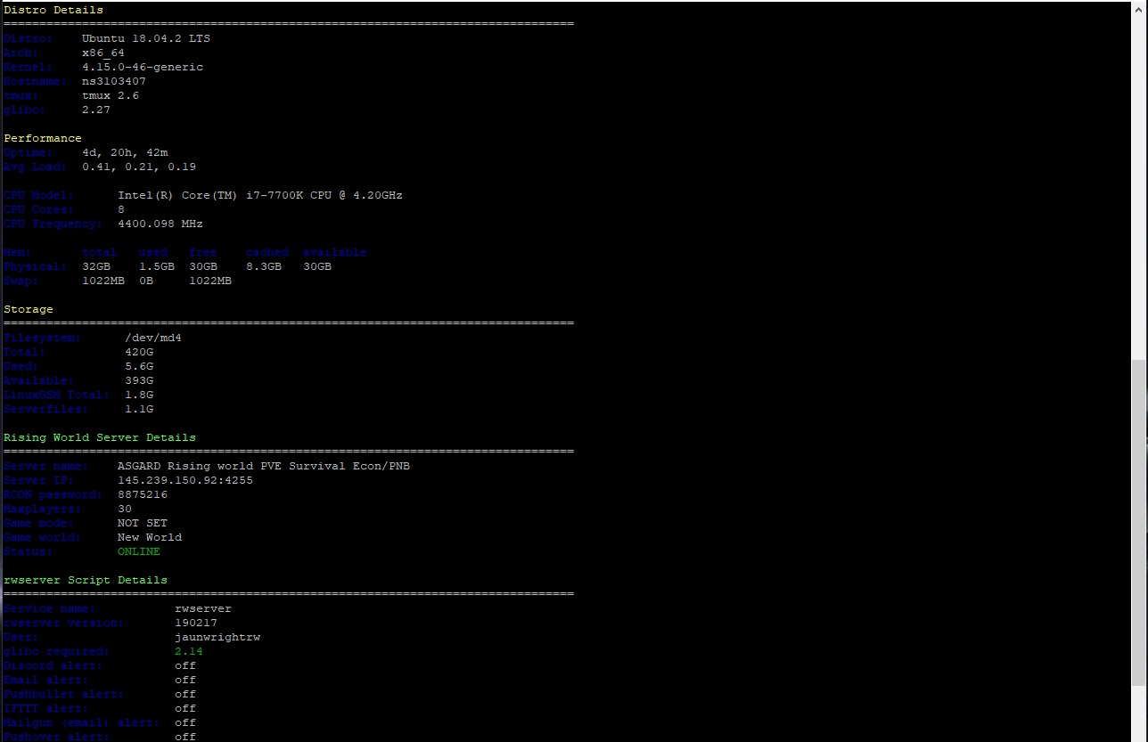
Task: Click the green glibc required value 2.14
Action: [x=188, y=651]
